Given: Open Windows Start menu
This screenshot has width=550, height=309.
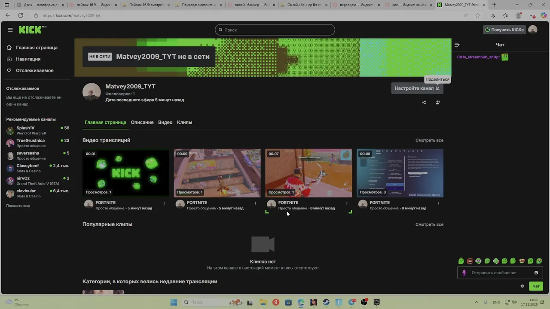Looking at the screenshot, I should (174, 302).
